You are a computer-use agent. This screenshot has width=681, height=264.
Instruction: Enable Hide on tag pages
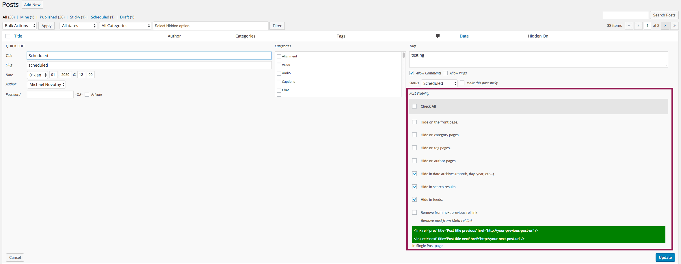tap(414, 148)
